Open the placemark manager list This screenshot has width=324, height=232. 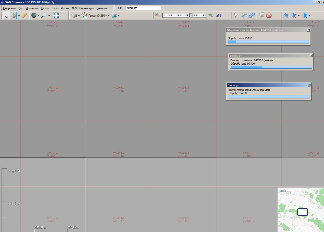pos(262,16)
